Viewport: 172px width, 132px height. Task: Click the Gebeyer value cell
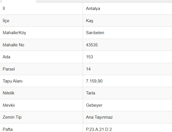pyautogui.click(x=94, y=105)
